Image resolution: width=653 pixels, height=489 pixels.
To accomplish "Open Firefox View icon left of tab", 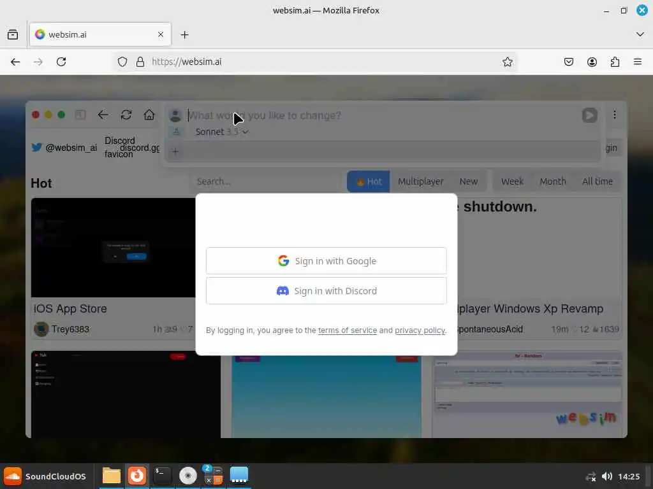I will click(x=13, y=34).
